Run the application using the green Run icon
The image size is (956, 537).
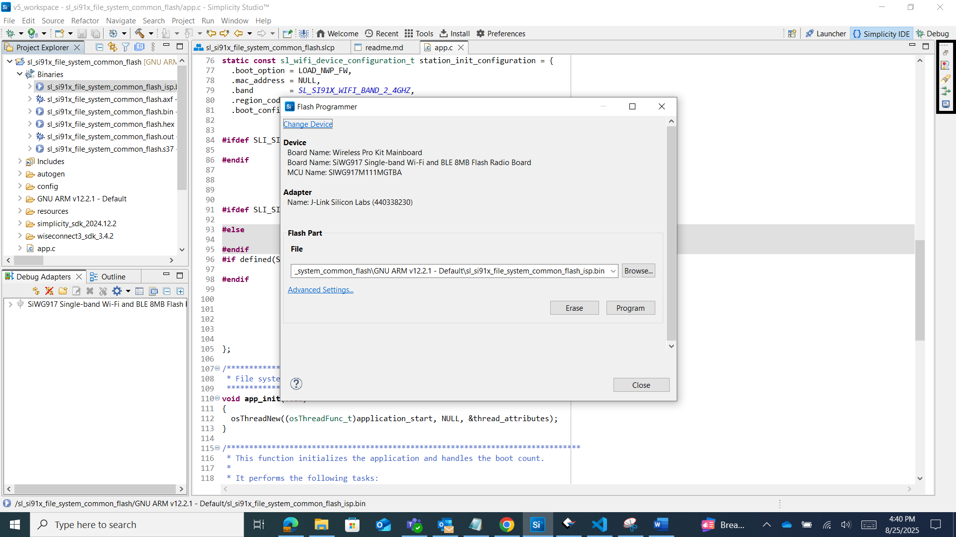tap(31, 33)
